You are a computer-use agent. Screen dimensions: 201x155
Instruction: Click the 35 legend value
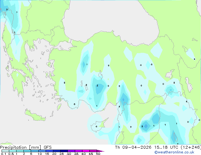(x=76, y=154)
